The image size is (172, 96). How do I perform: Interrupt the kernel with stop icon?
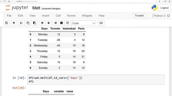62,23
